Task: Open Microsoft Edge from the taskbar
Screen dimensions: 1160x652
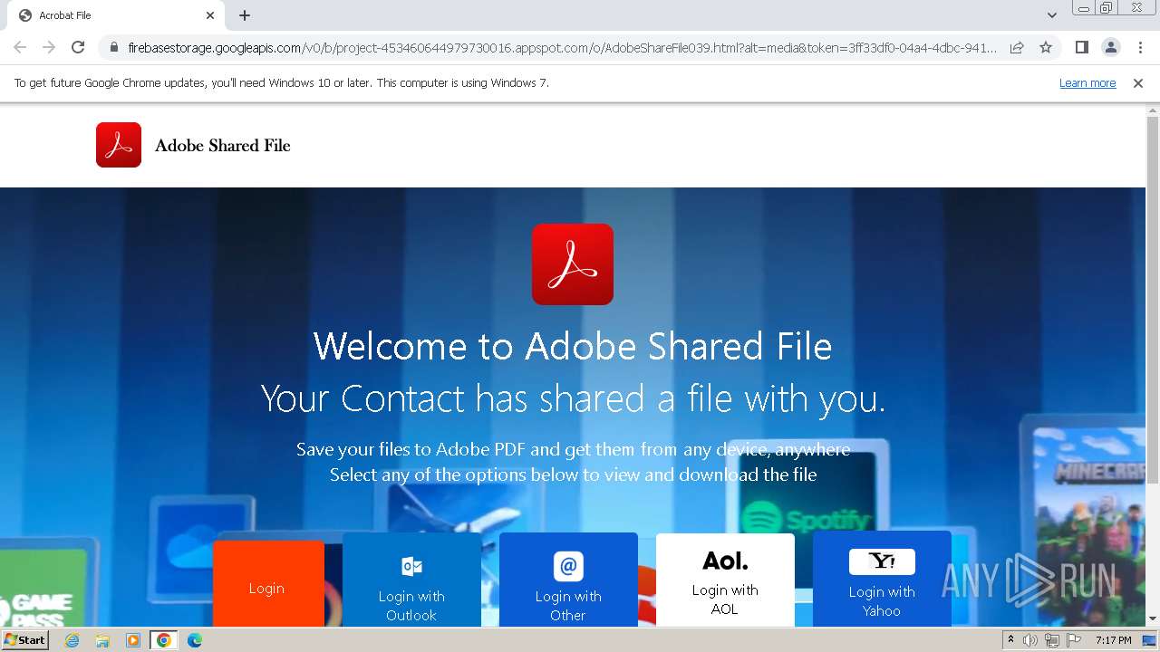Action: point(195,640)
